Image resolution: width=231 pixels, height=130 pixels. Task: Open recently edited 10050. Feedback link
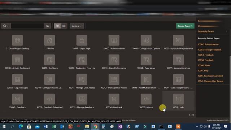point(206,60)
